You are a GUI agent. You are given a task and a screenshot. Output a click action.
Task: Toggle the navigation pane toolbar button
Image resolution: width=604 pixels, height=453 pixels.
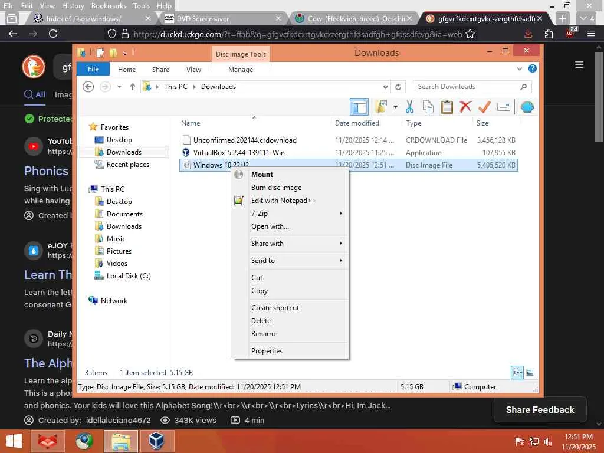pyautogui.click(x=359, y=107)
